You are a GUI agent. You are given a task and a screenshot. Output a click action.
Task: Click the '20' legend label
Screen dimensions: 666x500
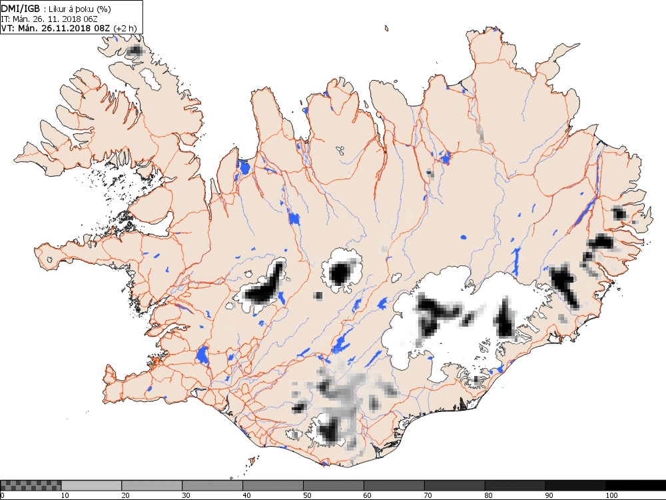pos(125,495)
